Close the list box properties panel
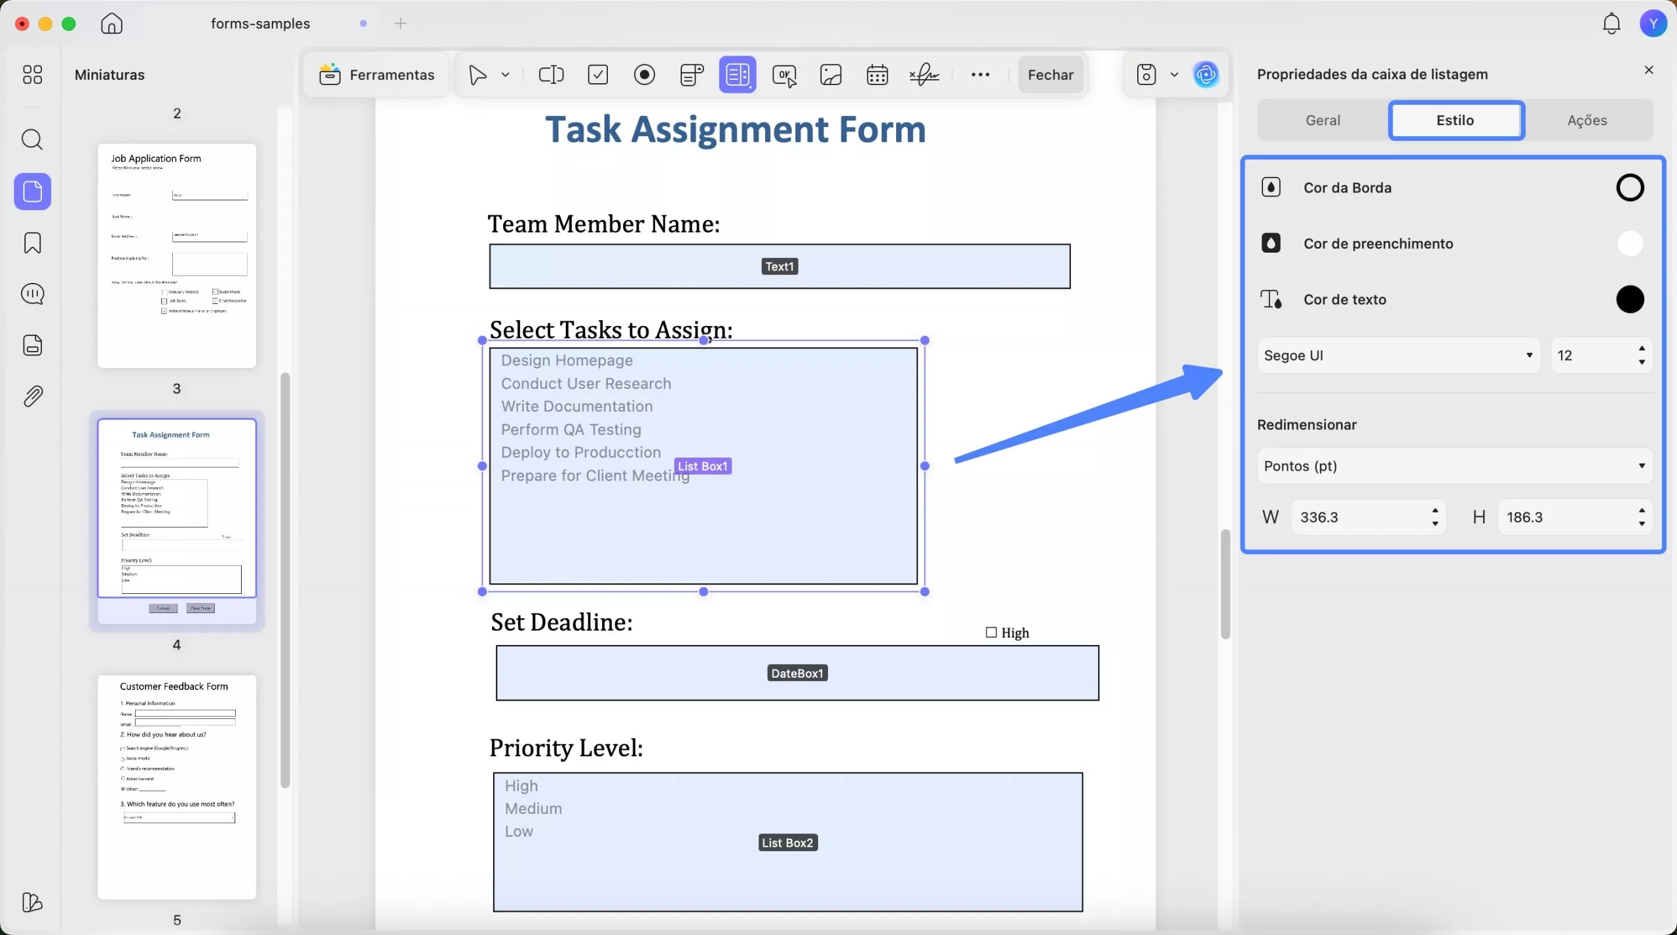 click(x=1649, y=70)
